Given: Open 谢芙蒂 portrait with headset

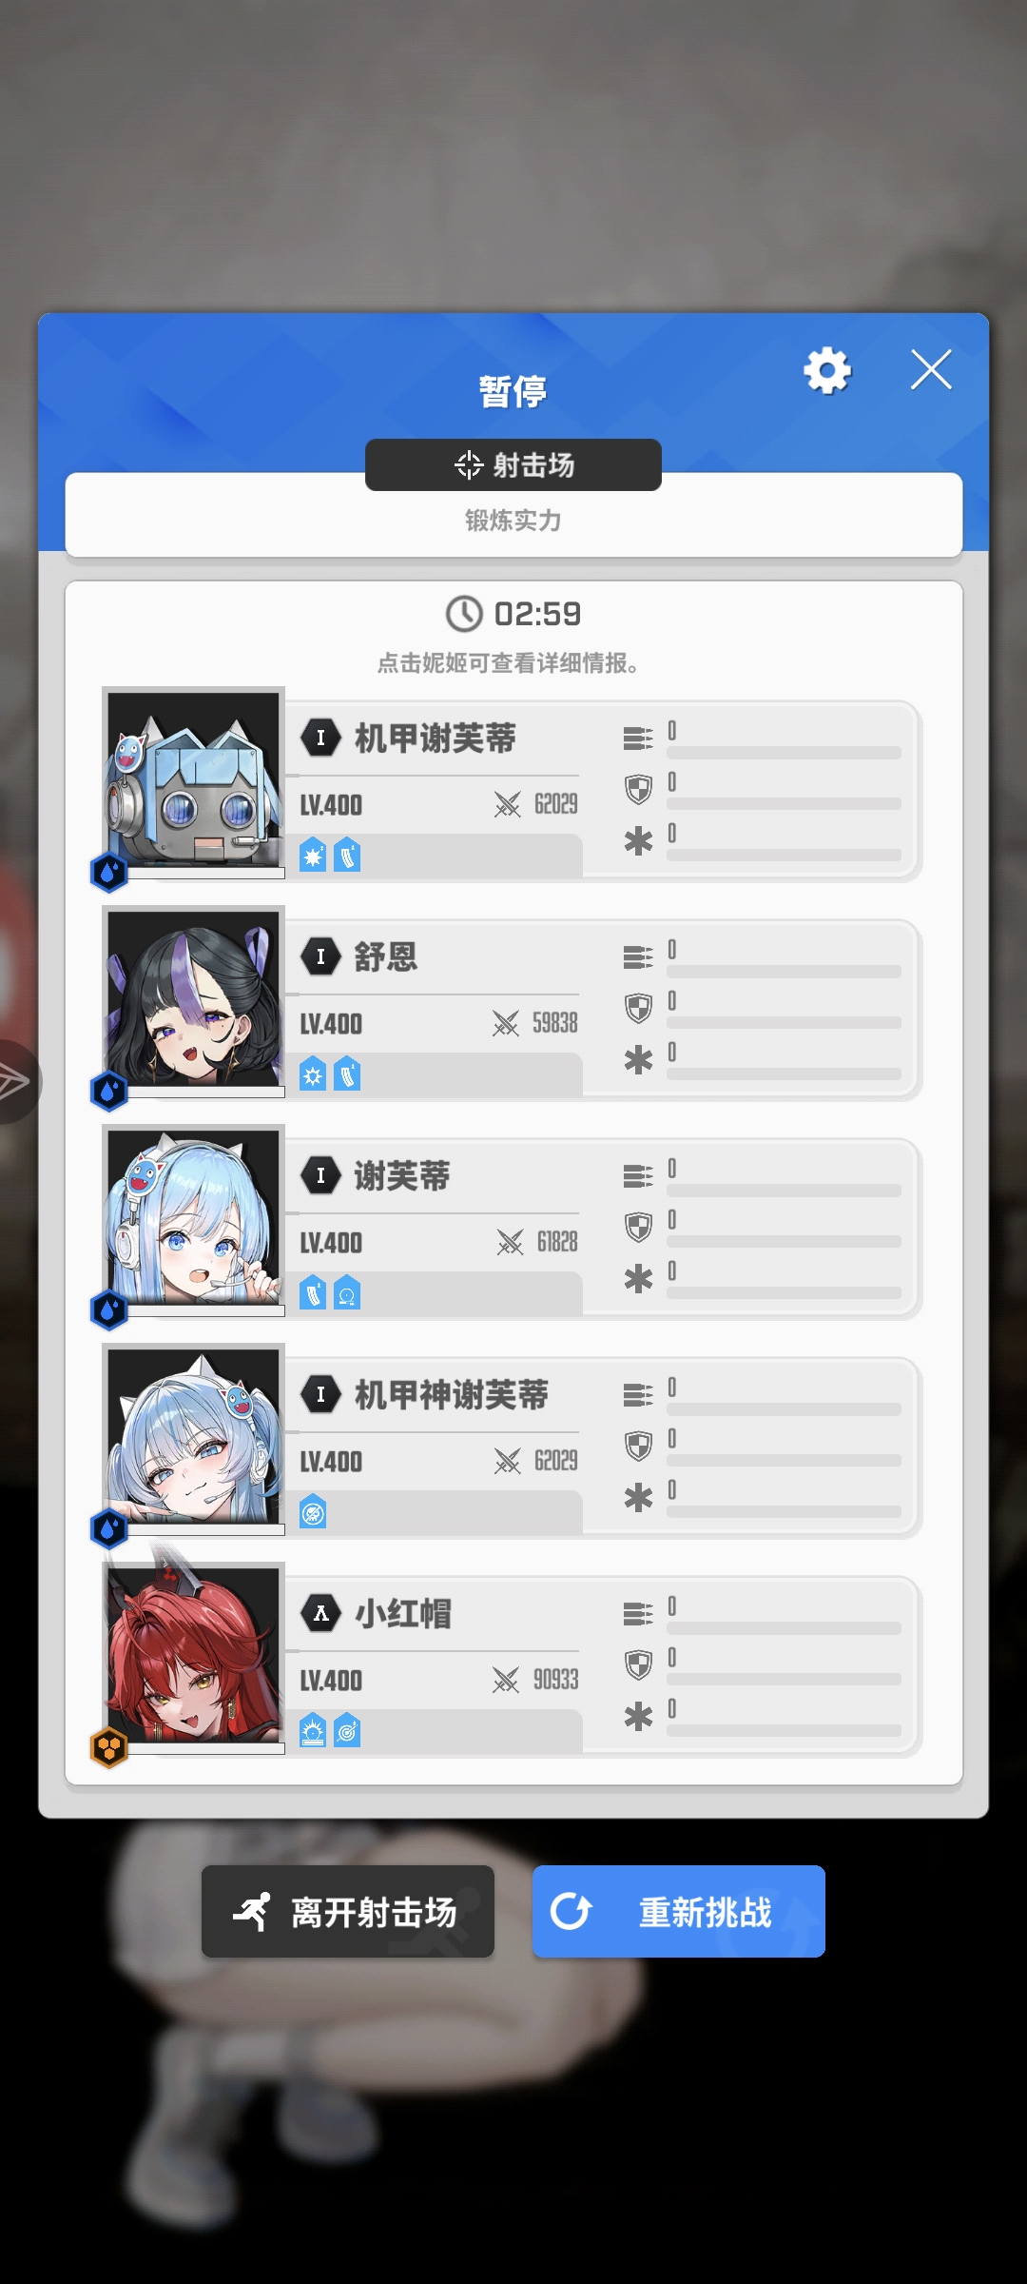Looking at the screenshot, I should click(x=194, y=1219).
